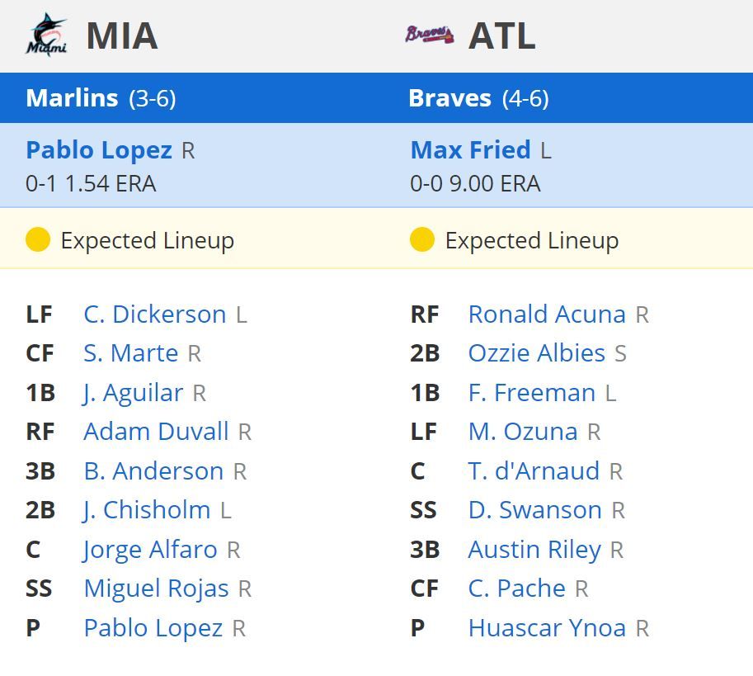Open Ozzie Albies player page

[x=538, y=353]
